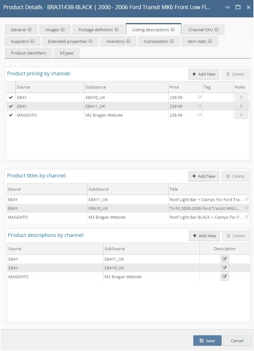Screen dimensions: 254x351
Task: Open help icon next to Images tab
Action: point(63,30)
